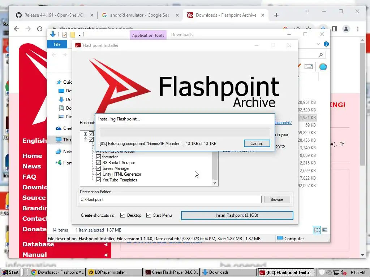
Task: Open Chrome's three-dot menu
Action: (358, 29)
